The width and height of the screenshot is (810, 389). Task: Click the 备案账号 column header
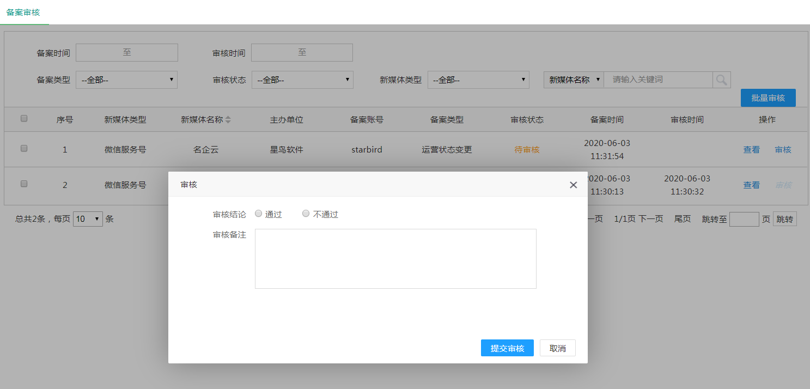(367, 120)
